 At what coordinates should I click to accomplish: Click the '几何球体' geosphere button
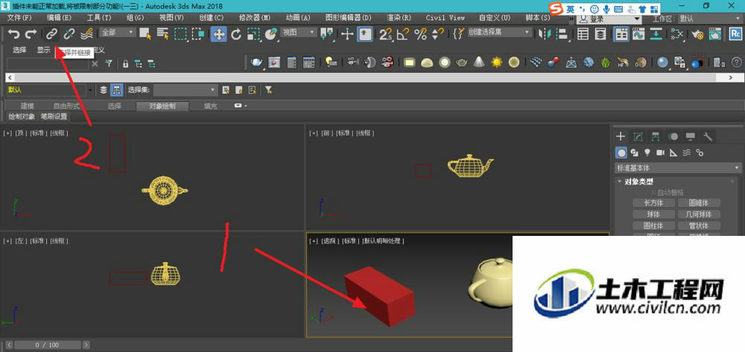click(699, 214)
